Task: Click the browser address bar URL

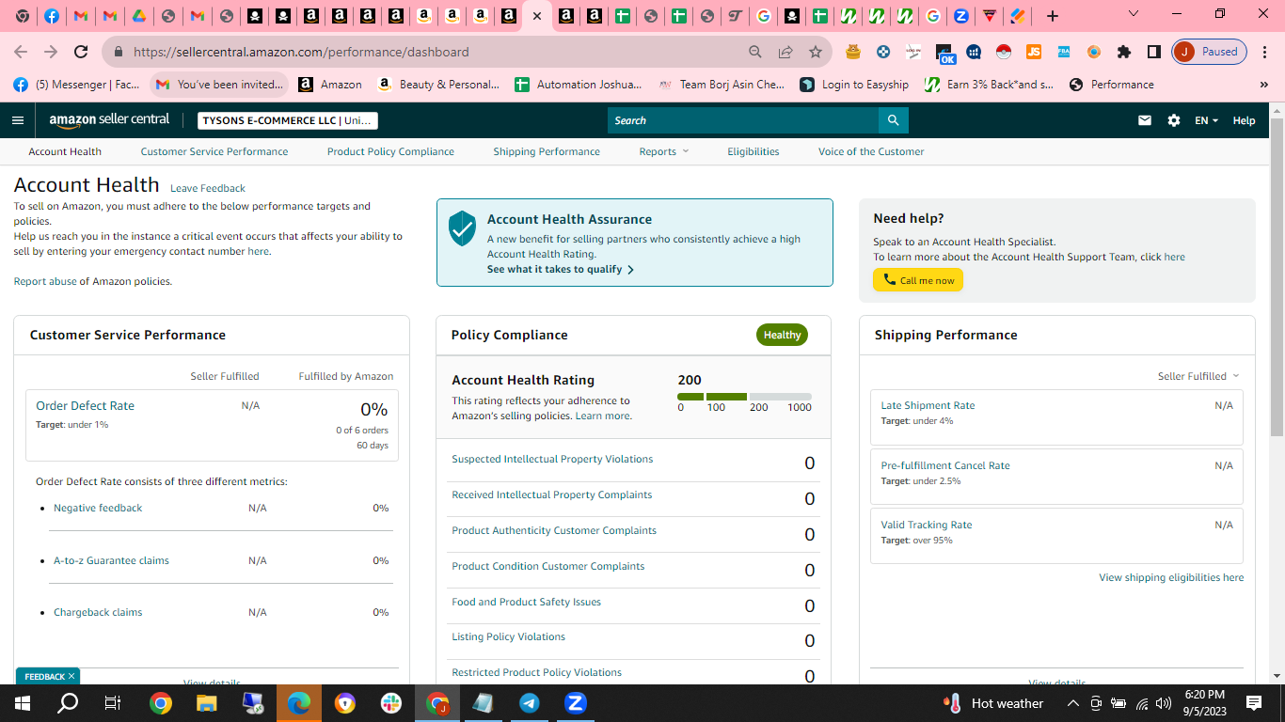Action: (x=301, y=52)
